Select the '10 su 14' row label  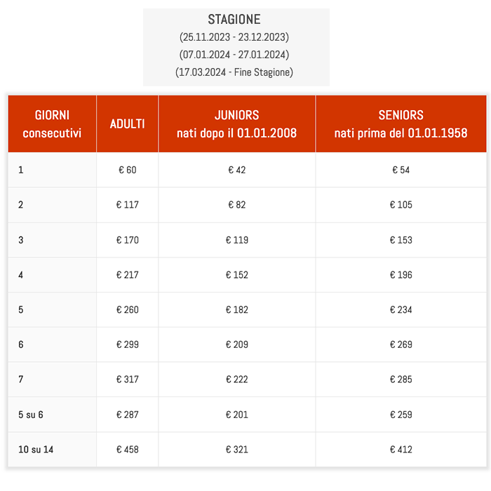36,450
